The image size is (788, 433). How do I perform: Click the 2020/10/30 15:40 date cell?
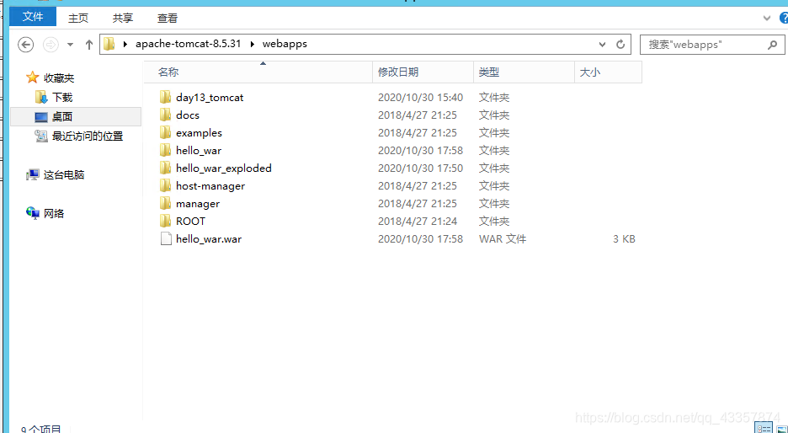pos(420,98)
